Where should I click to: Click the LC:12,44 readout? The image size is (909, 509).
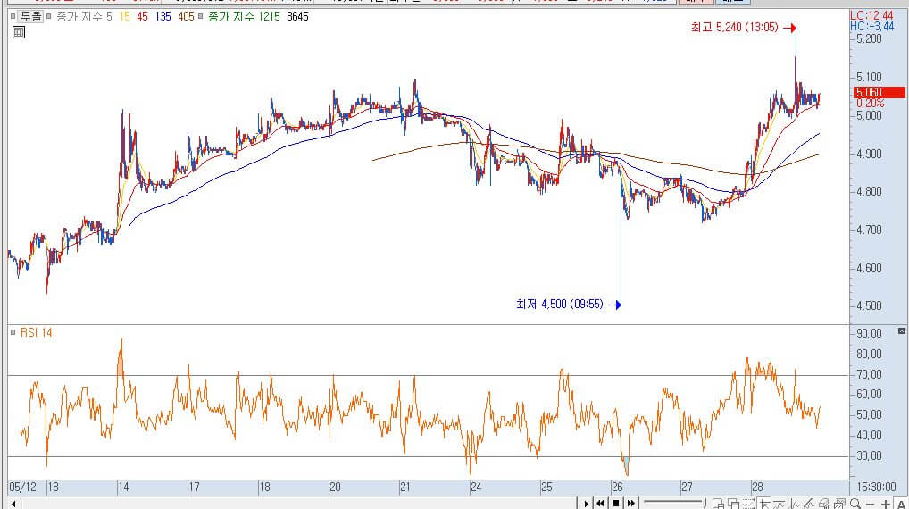(x=871, y=16)
